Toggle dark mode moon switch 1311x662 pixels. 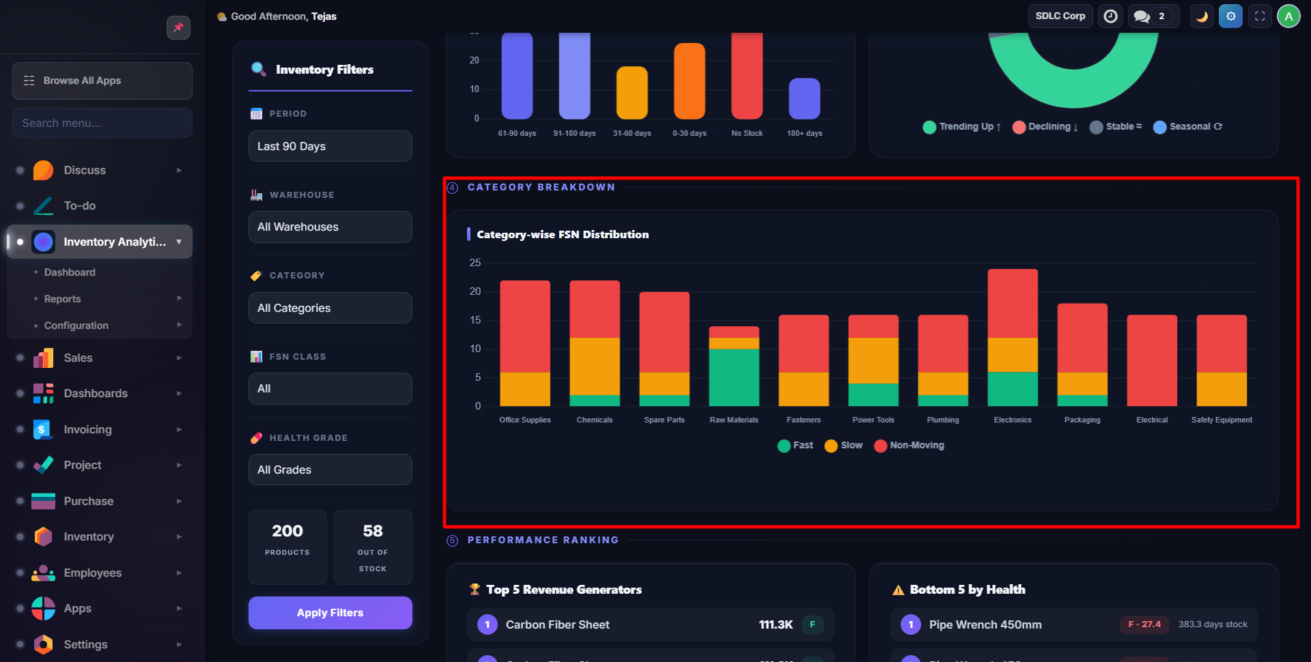coord(1202,16)
